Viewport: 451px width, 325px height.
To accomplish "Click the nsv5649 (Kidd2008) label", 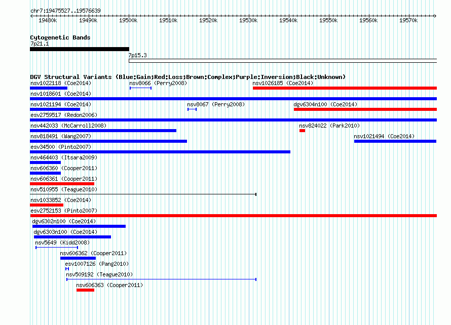I will tap(62, 242).
